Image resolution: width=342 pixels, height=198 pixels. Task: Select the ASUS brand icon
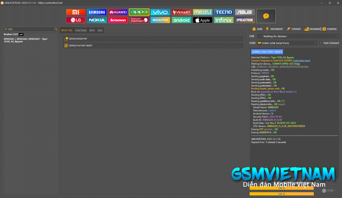(x=245, y=12)
